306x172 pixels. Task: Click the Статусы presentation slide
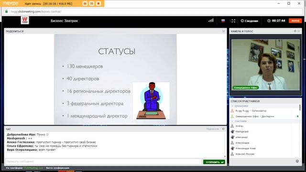click(115, 79)
